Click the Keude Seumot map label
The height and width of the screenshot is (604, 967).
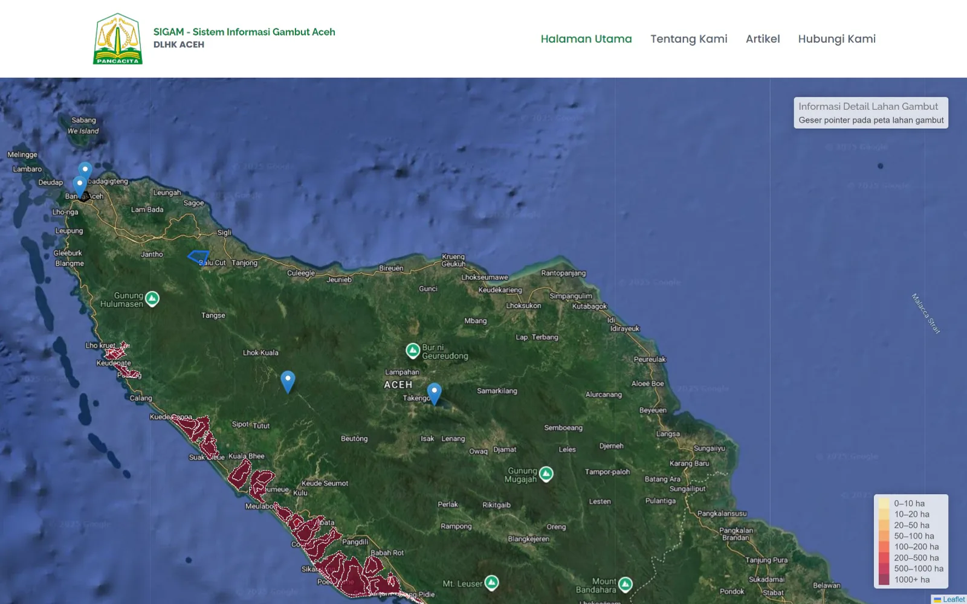tap(325, 483)
